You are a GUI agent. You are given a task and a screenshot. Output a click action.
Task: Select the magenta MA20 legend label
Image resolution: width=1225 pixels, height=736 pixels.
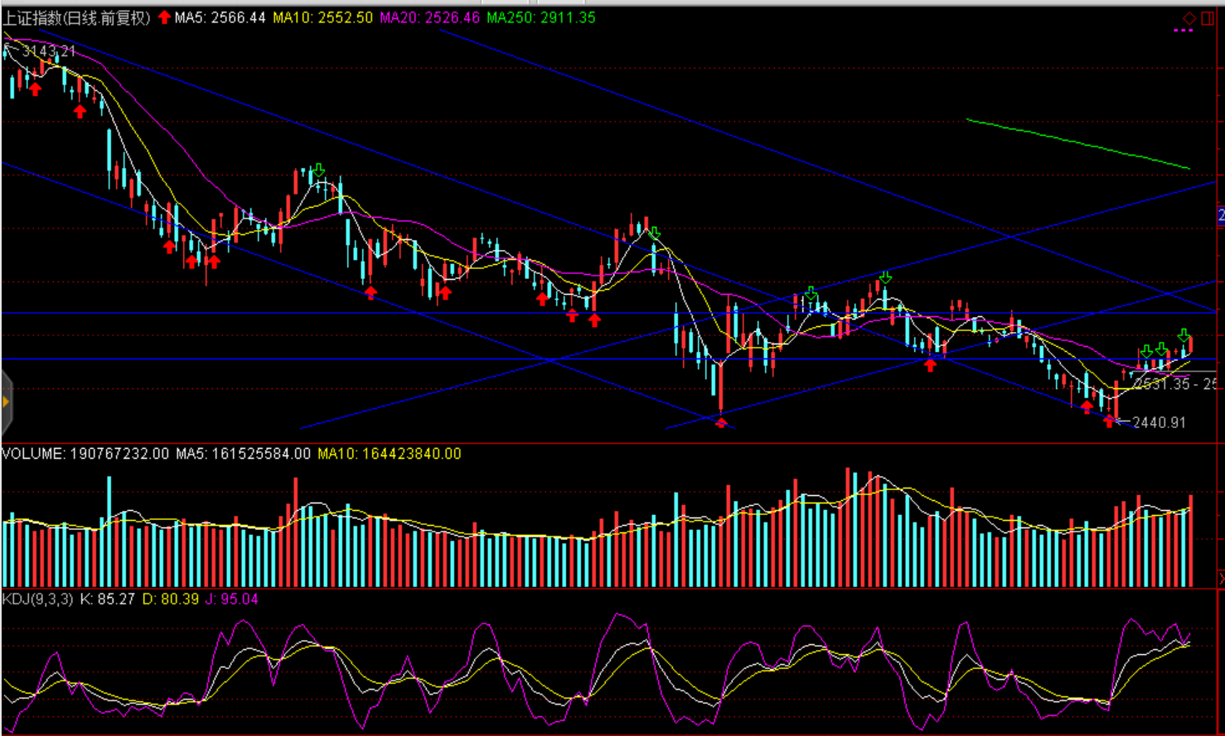coord(429,17)
